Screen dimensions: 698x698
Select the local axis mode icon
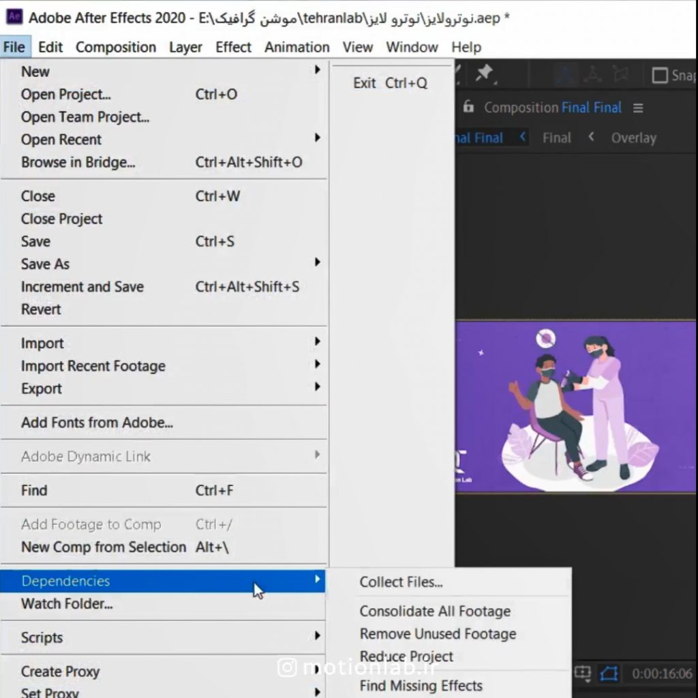point(564,74)
